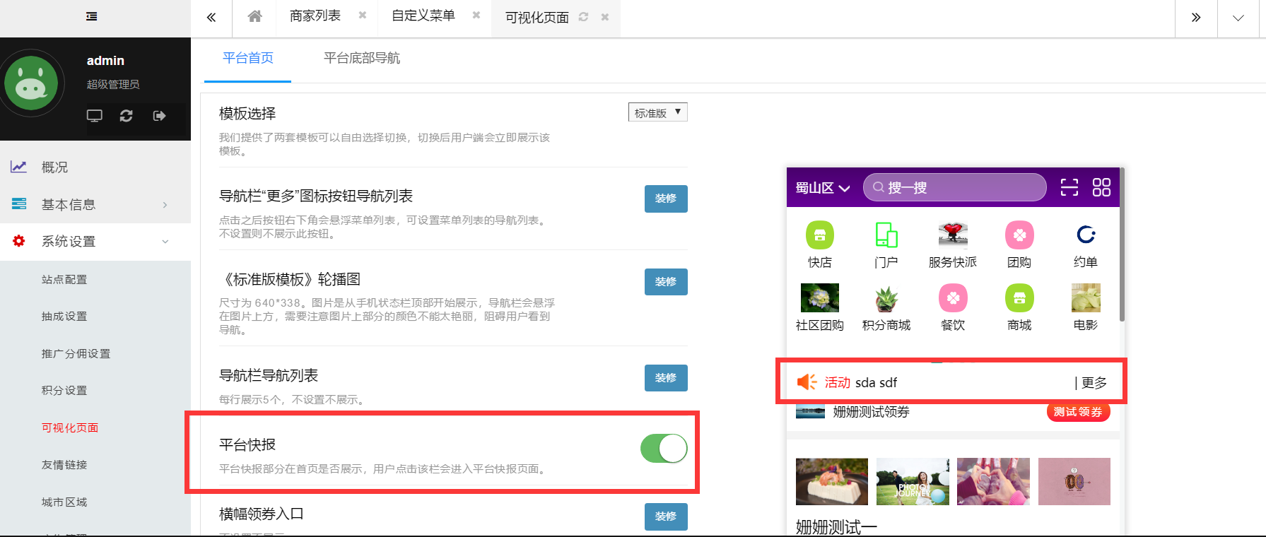Select 可视化页面 in the sidebar
Screen dimensions: 1266x537
click(x=70, y=428)
